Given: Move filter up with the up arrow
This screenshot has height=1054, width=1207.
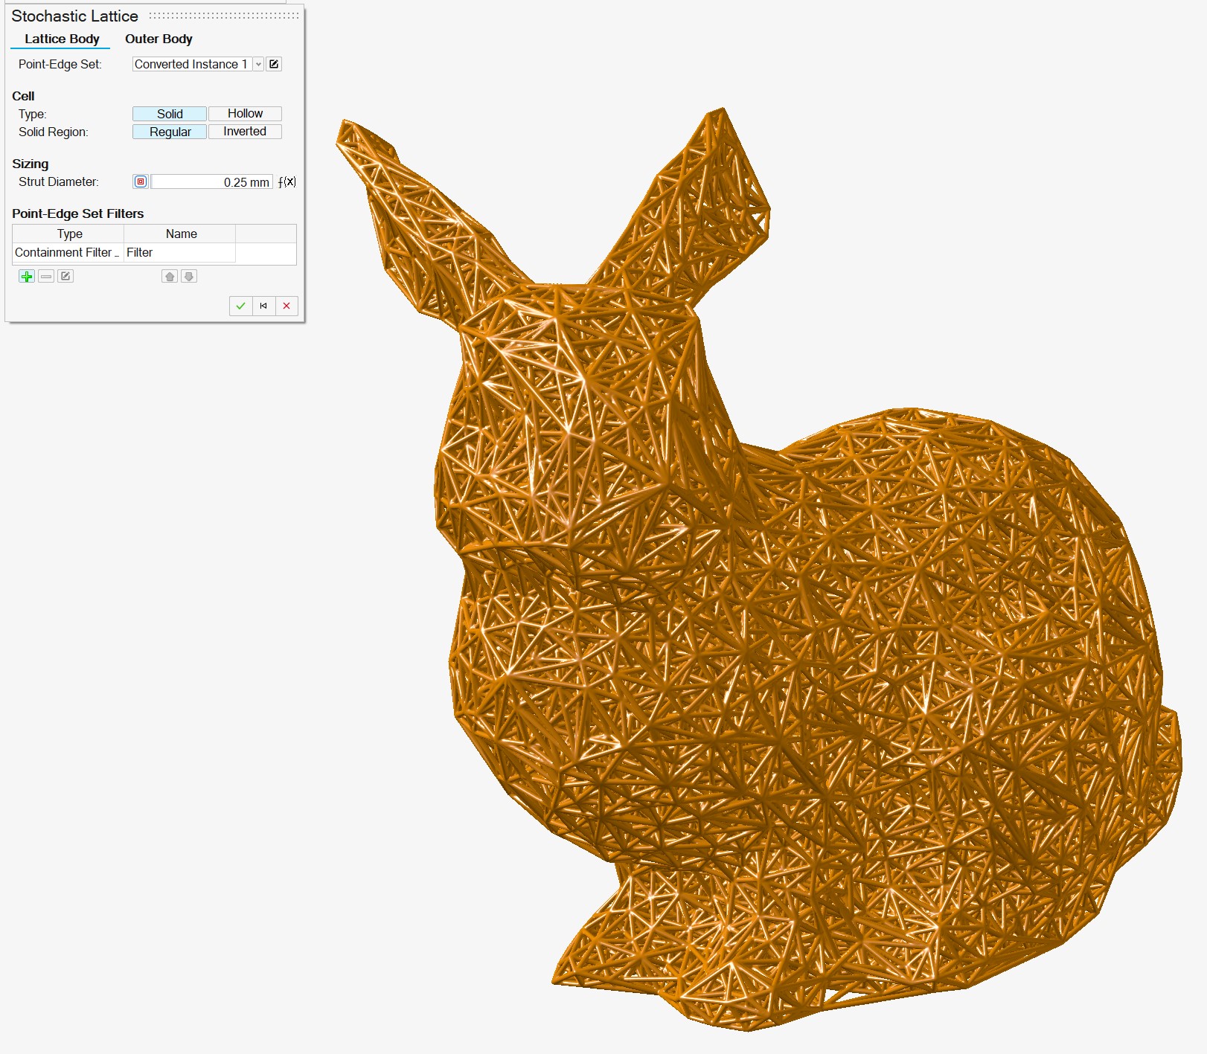Looking at the screenshot, I should click(x=170, y=277).
